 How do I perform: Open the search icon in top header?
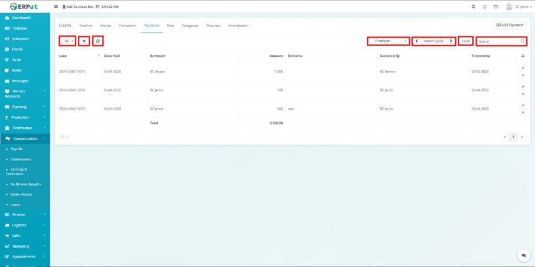click(x=473, y=7)
